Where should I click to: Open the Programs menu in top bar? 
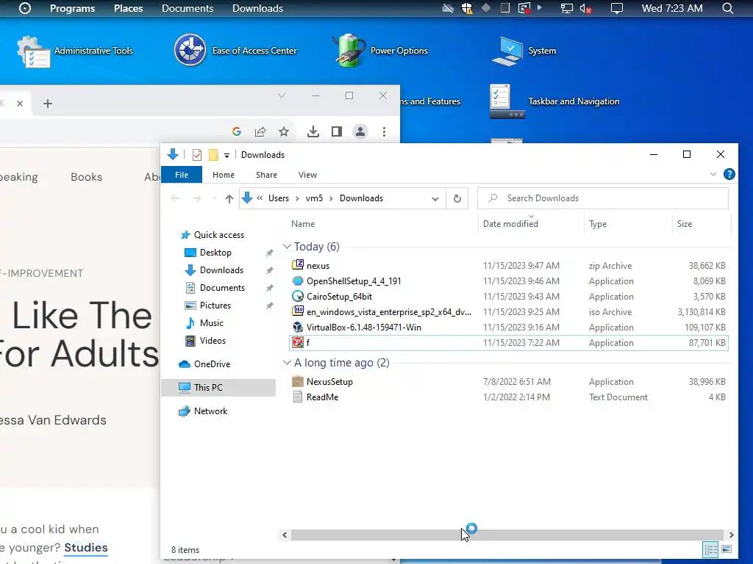tap(73, 8)
